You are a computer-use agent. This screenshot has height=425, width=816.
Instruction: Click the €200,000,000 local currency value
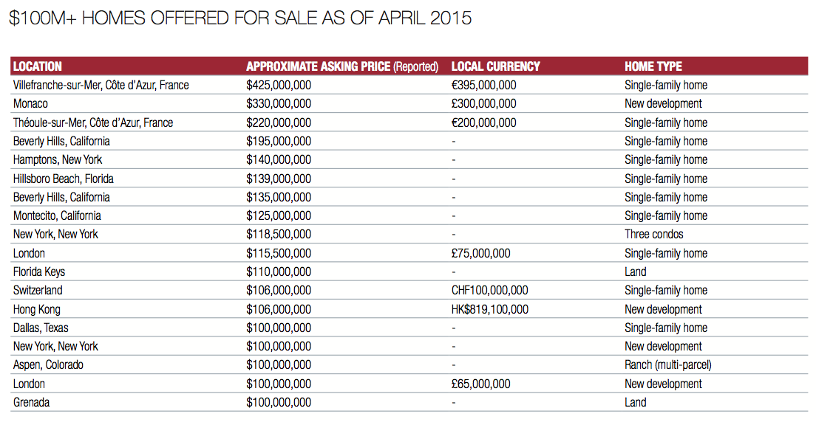[483, 122]
